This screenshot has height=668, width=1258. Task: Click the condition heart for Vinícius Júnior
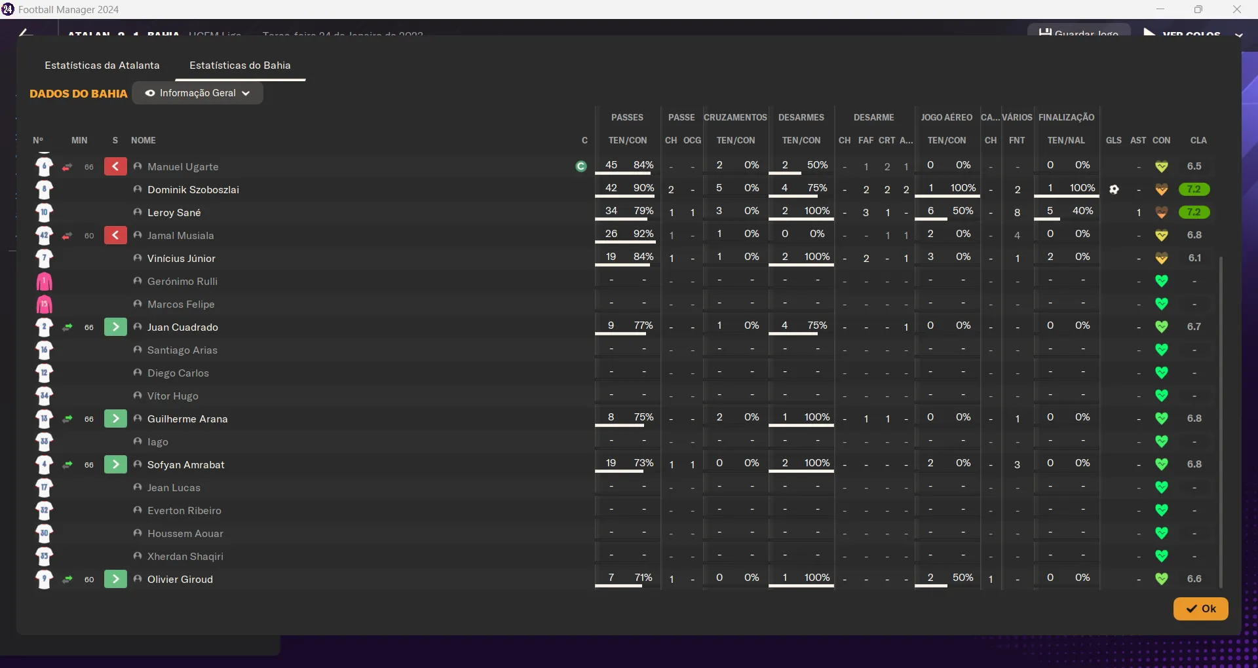pos(1162,258)
